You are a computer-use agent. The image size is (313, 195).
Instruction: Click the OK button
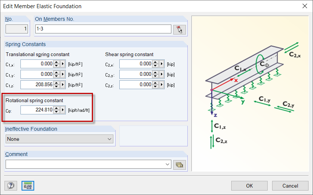coord(249,186)
